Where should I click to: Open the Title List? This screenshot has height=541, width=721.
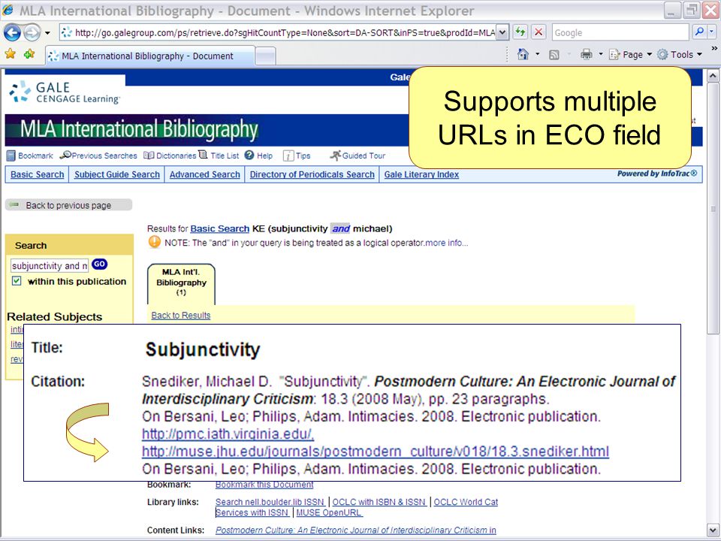219,156
